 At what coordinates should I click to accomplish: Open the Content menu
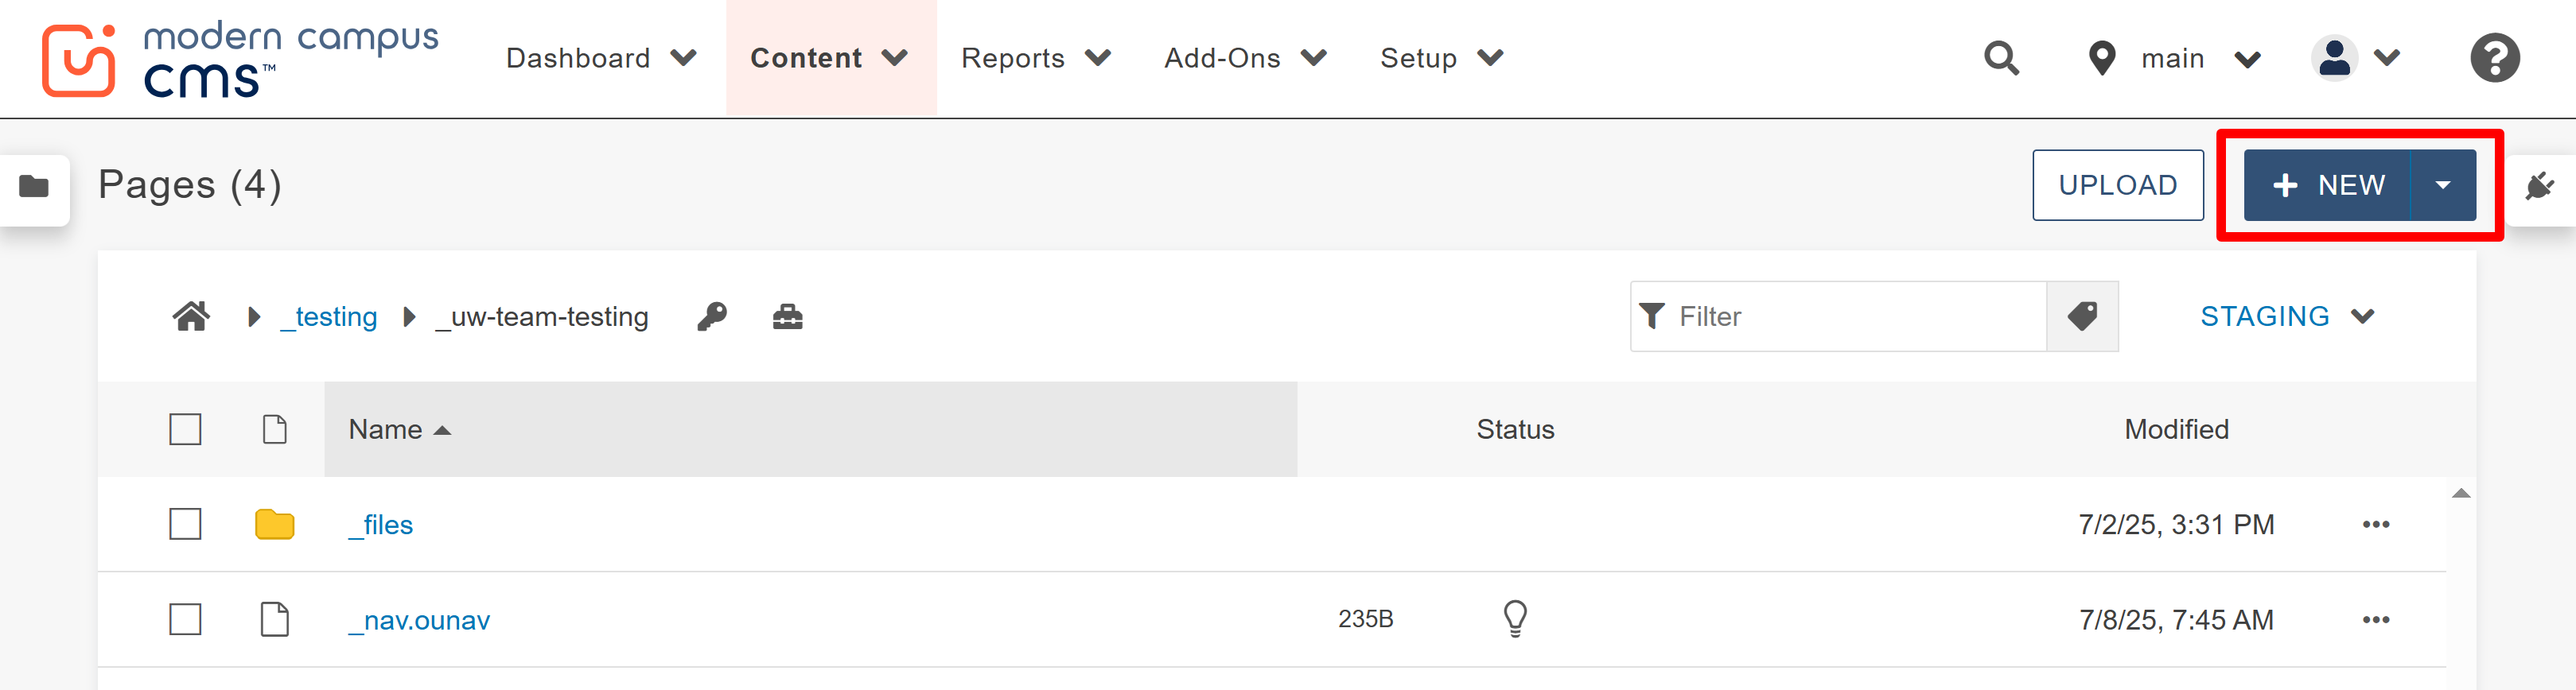pos(807,58)
